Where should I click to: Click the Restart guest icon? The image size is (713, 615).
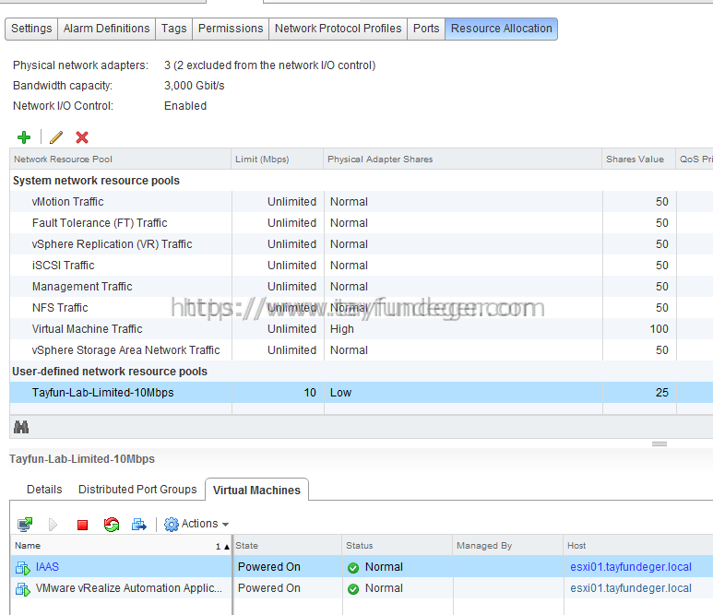click(112, 525)
